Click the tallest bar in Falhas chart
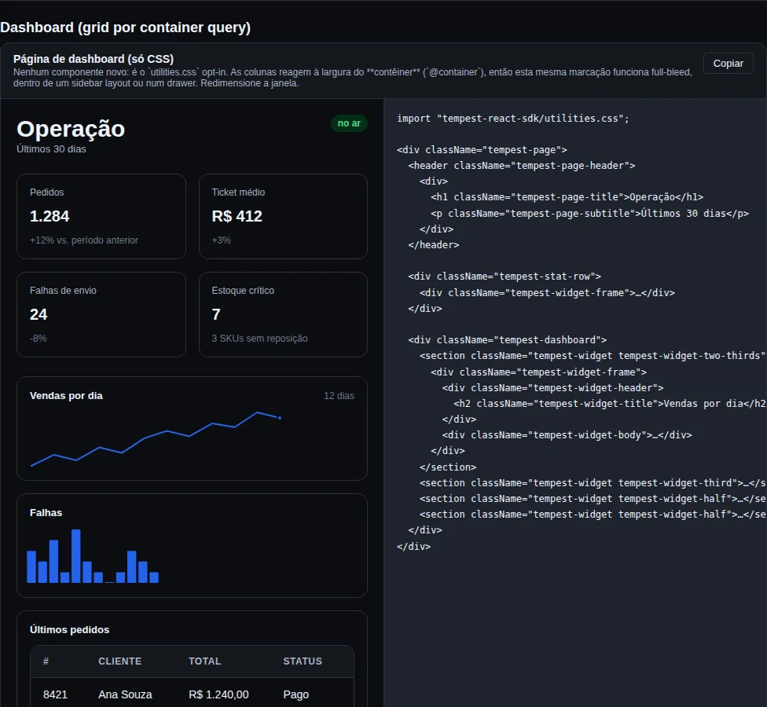Image resolution: width=767 pixels, height=707 pixels. pos(75,556)
